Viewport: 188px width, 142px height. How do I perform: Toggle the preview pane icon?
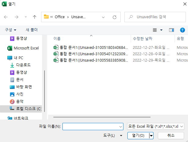172,30
